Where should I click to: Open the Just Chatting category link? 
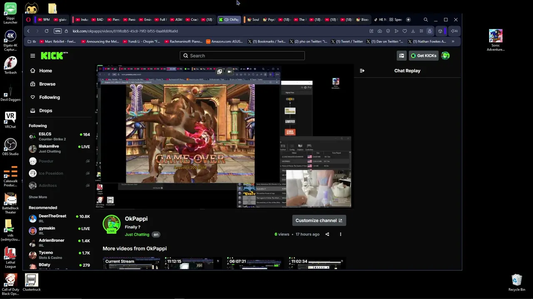(x=137, y=235)
